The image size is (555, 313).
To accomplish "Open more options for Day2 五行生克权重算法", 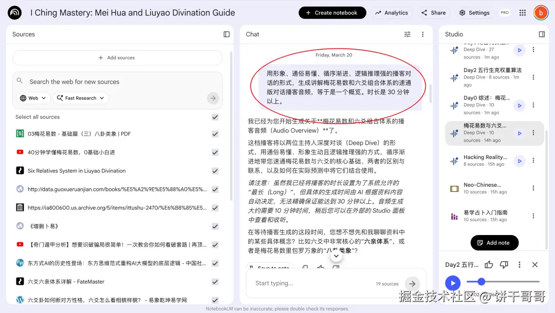I will (x=533, y=77).
